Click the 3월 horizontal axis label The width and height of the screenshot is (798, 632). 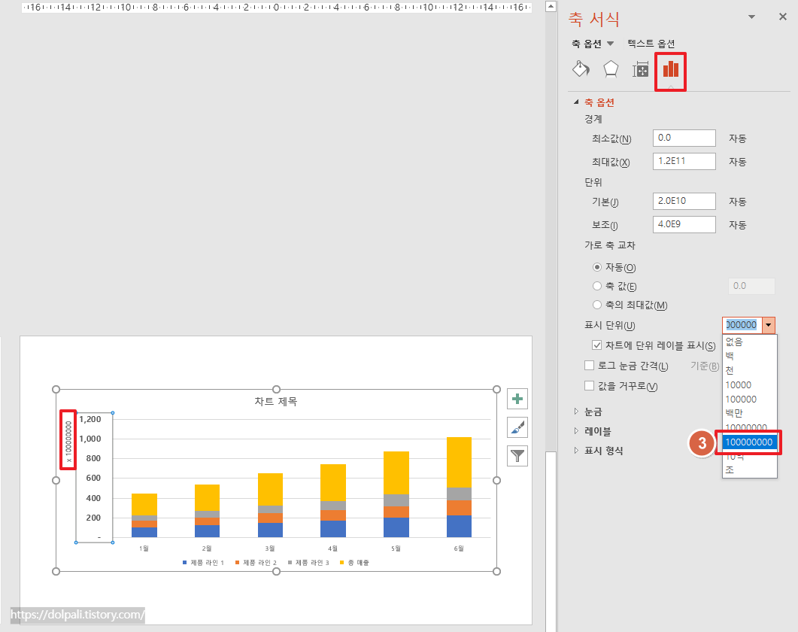coord(270,548)
